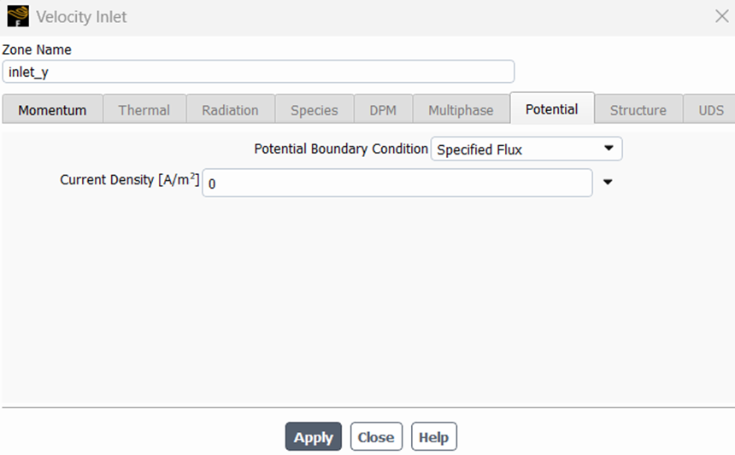Select the Radiation tab
The height and width of the screenshot is (455, 735).
[230, 110]
